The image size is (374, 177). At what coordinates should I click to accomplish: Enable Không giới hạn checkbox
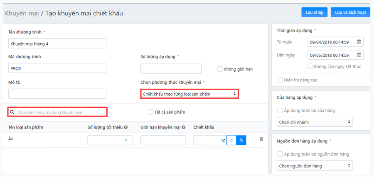click(x=220, y=69)
